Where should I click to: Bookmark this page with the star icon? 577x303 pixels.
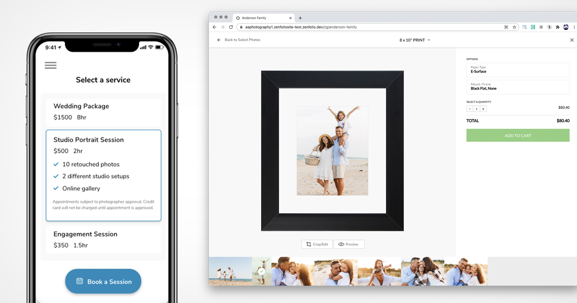[514, 27]
